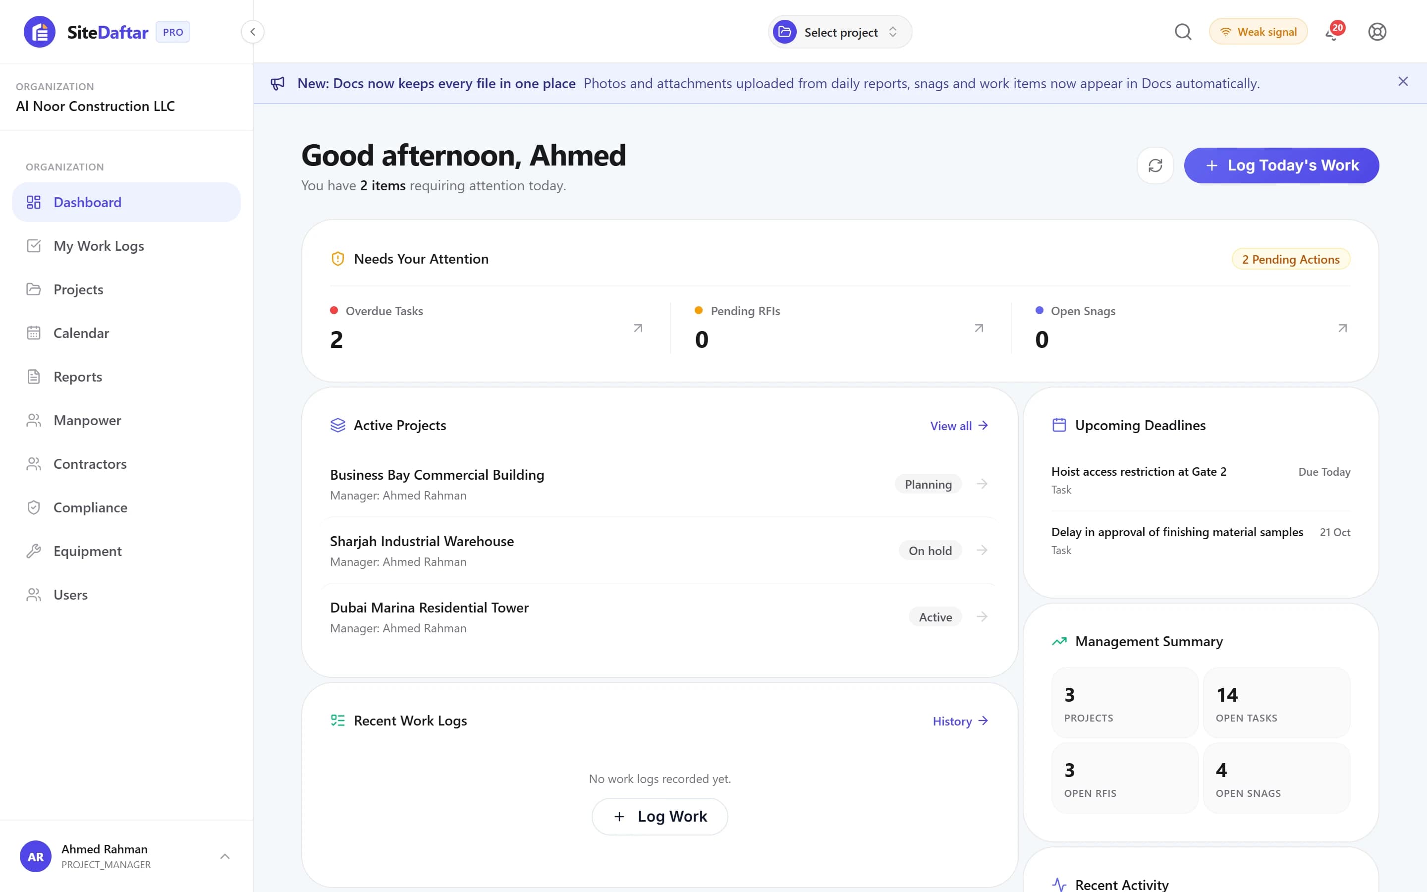Open the Select project dropdown
The image size is (1427, 892).
click(x=840, y=32)
